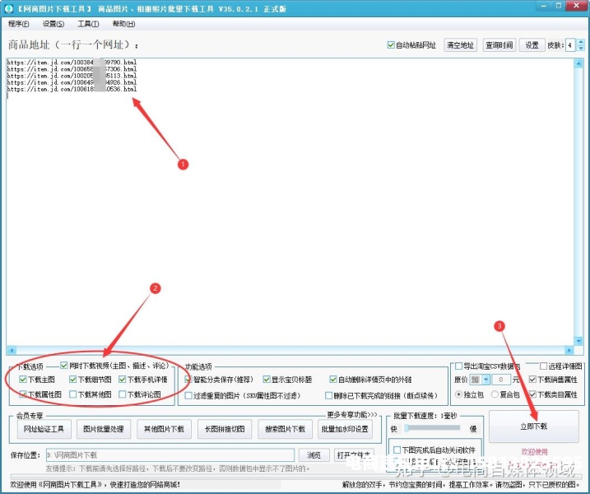Open the 帮助(H) menu
The height and width of the screenshot is (494, 590).
pos(123,24)
